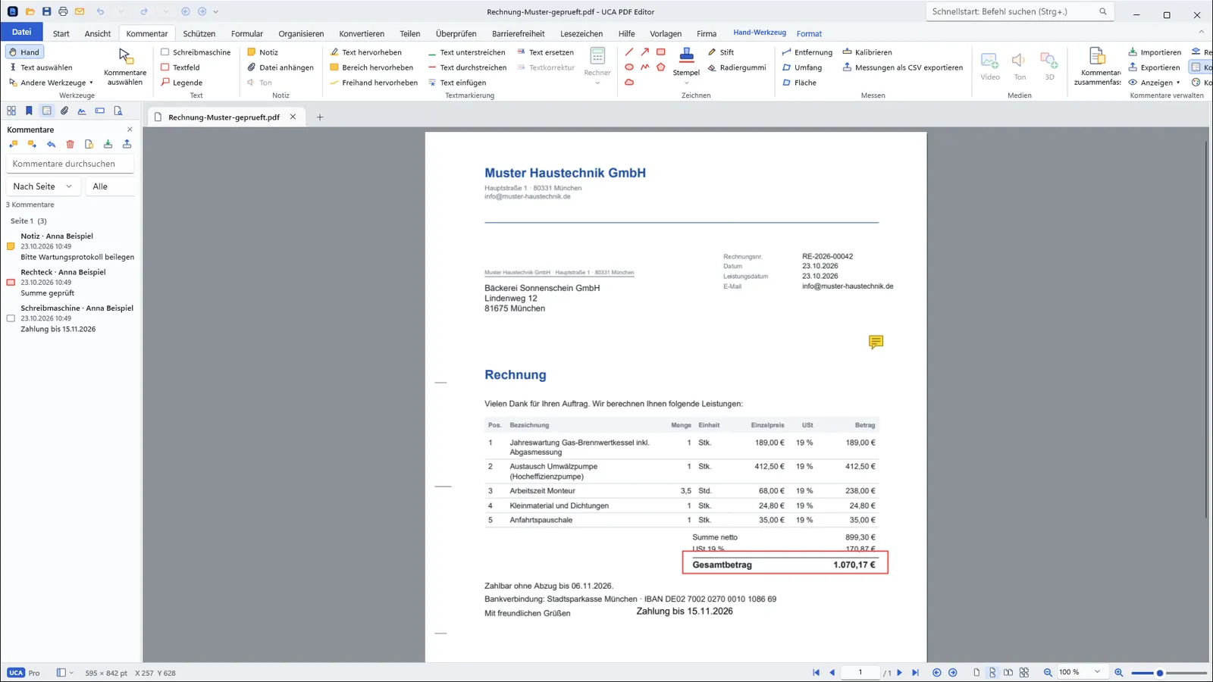This screenshot has height=682, width=1213.
Task: Activate the Text auswählen tool
Action: 41,67
